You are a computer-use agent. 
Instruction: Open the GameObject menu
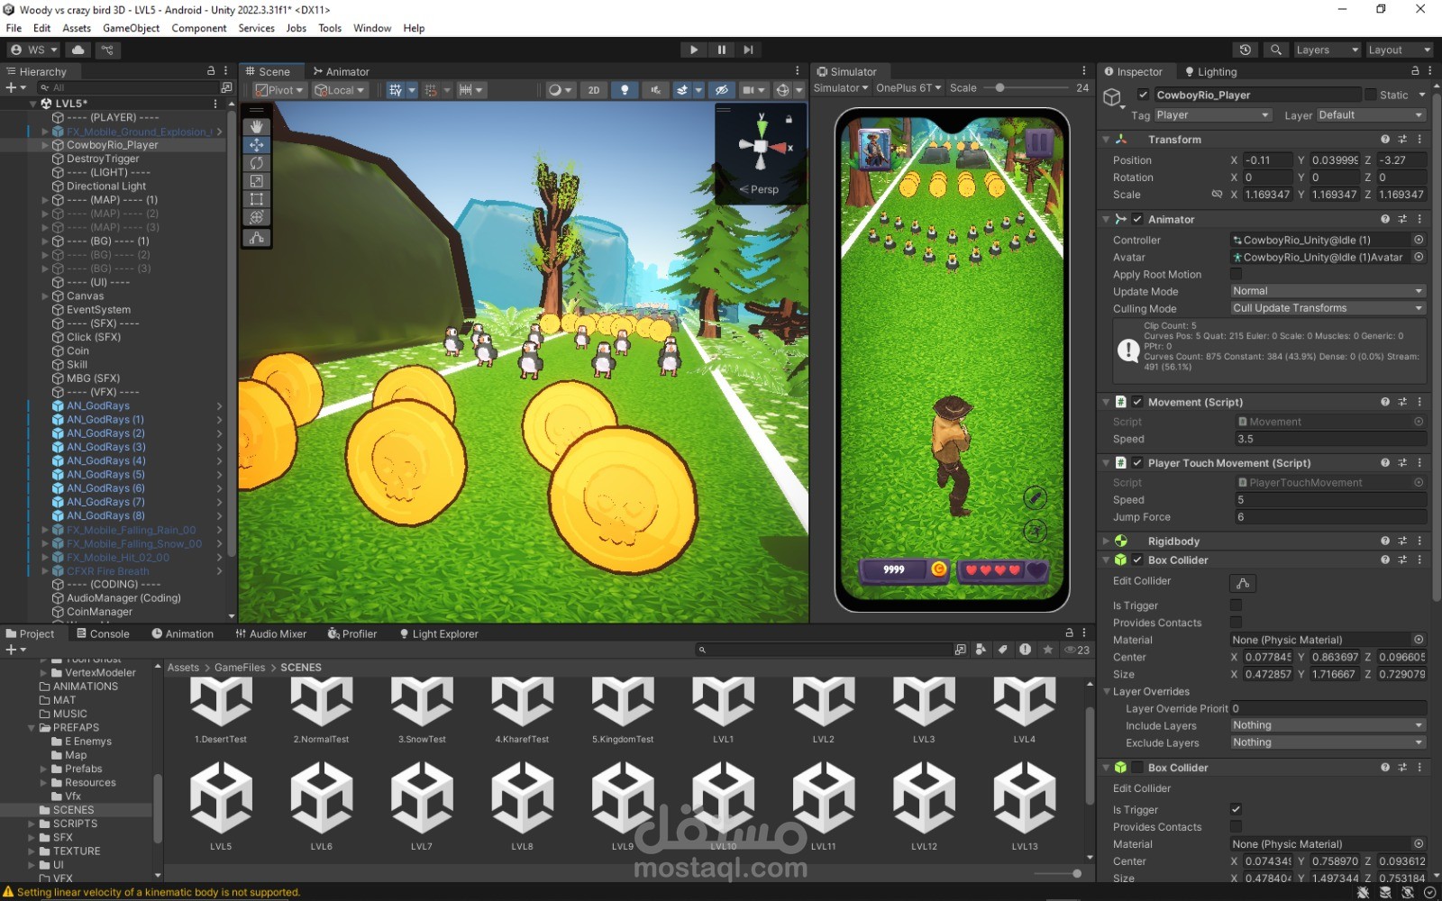tap(132, 28)
